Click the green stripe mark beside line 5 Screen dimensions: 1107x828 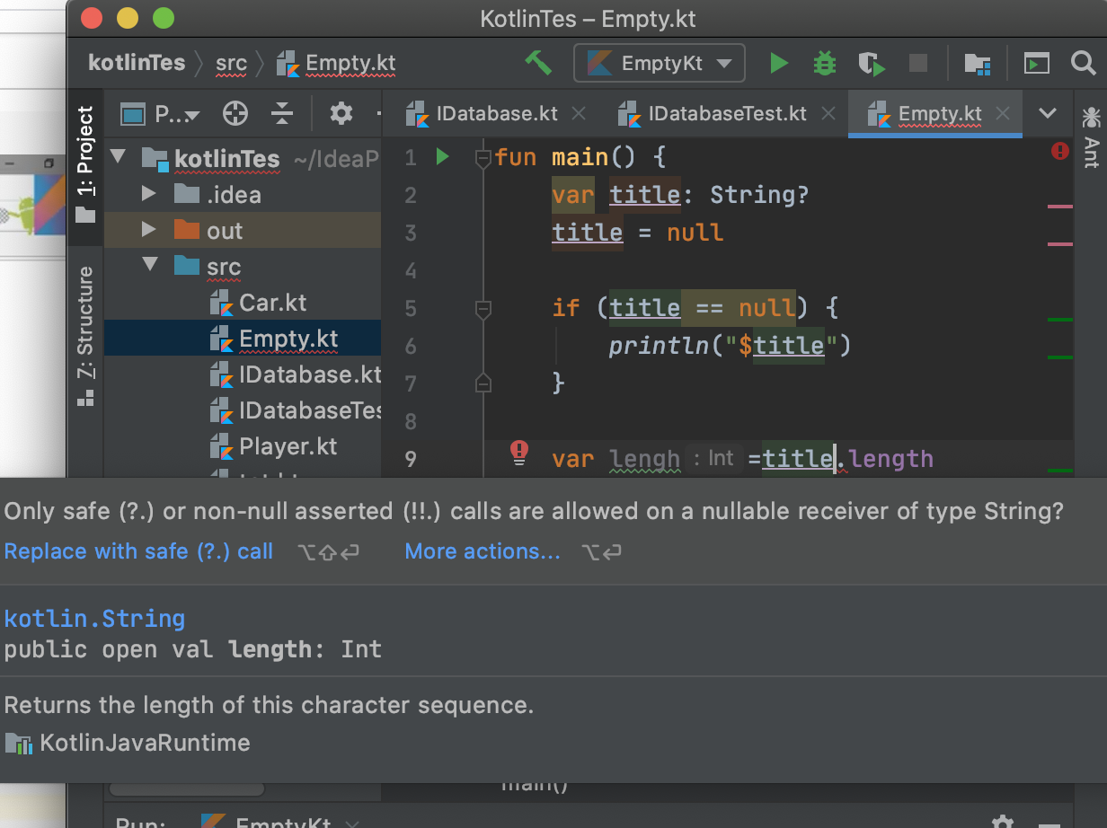coord(1060,319)
